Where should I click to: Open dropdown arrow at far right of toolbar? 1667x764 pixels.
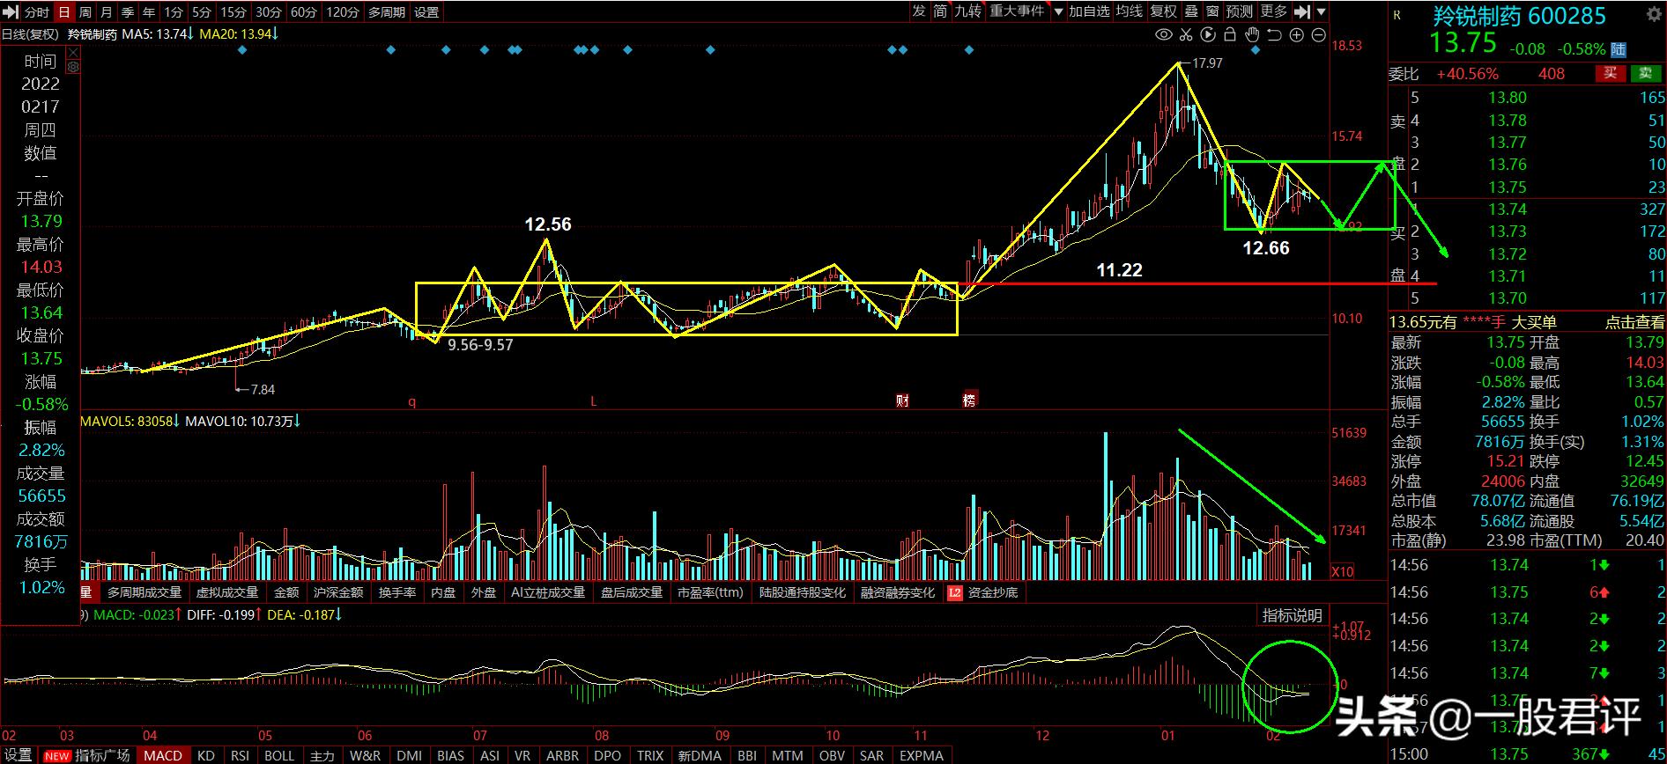[1322, 12]
